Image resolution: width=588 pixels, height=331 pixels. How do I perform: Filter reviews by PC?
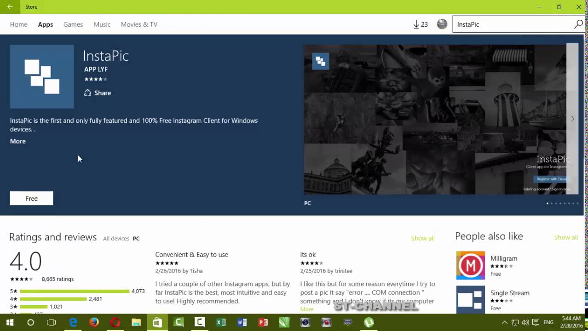136,239
